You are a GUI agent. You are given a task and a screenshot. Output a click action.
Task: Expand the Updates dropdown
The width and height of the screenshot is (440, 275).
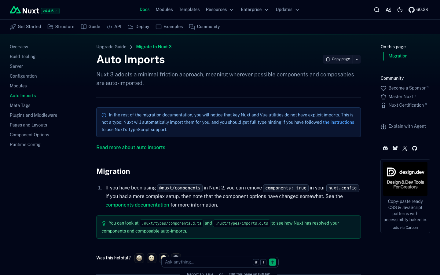click(x=288, y=9)
